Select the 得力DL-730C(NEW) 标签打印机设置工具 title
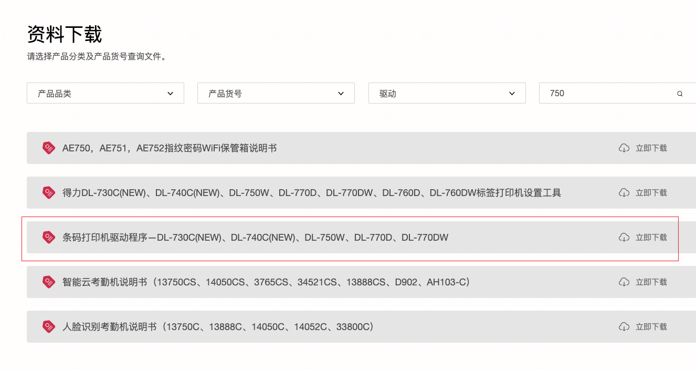696x370 pixels. pos(312,193)
